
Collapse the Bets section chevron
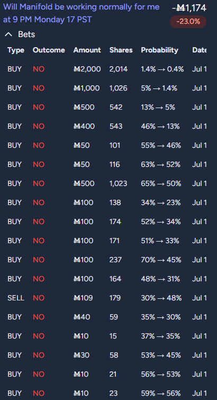(8, 34)
